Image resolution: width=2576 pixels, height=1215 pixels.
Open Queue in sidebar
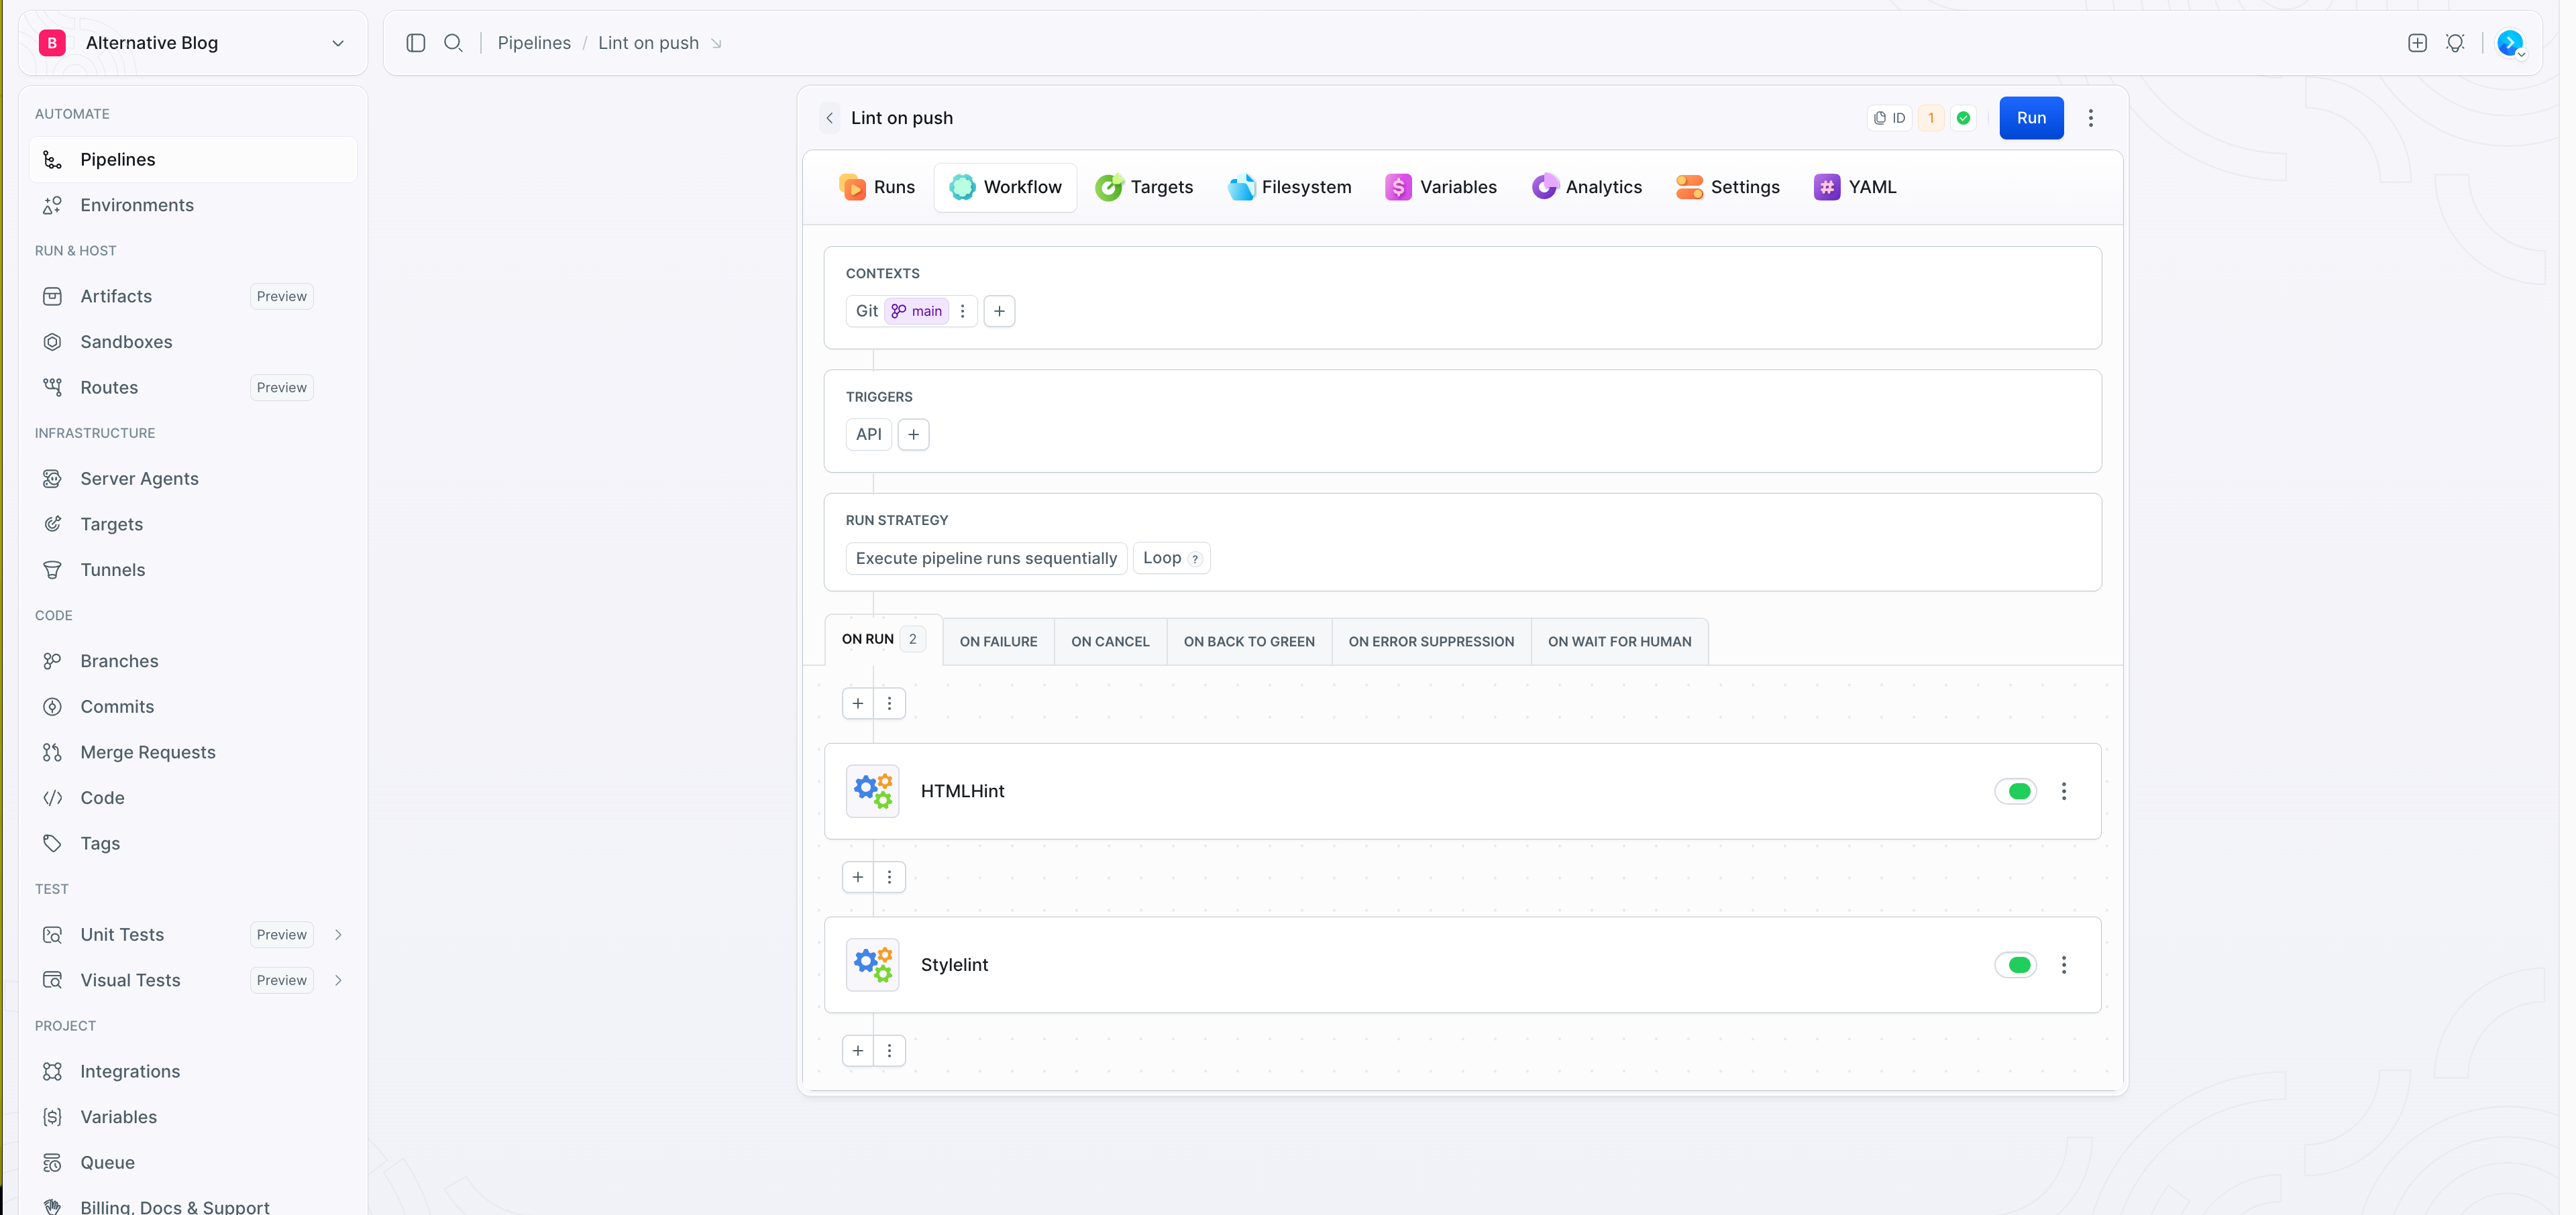193,1163
